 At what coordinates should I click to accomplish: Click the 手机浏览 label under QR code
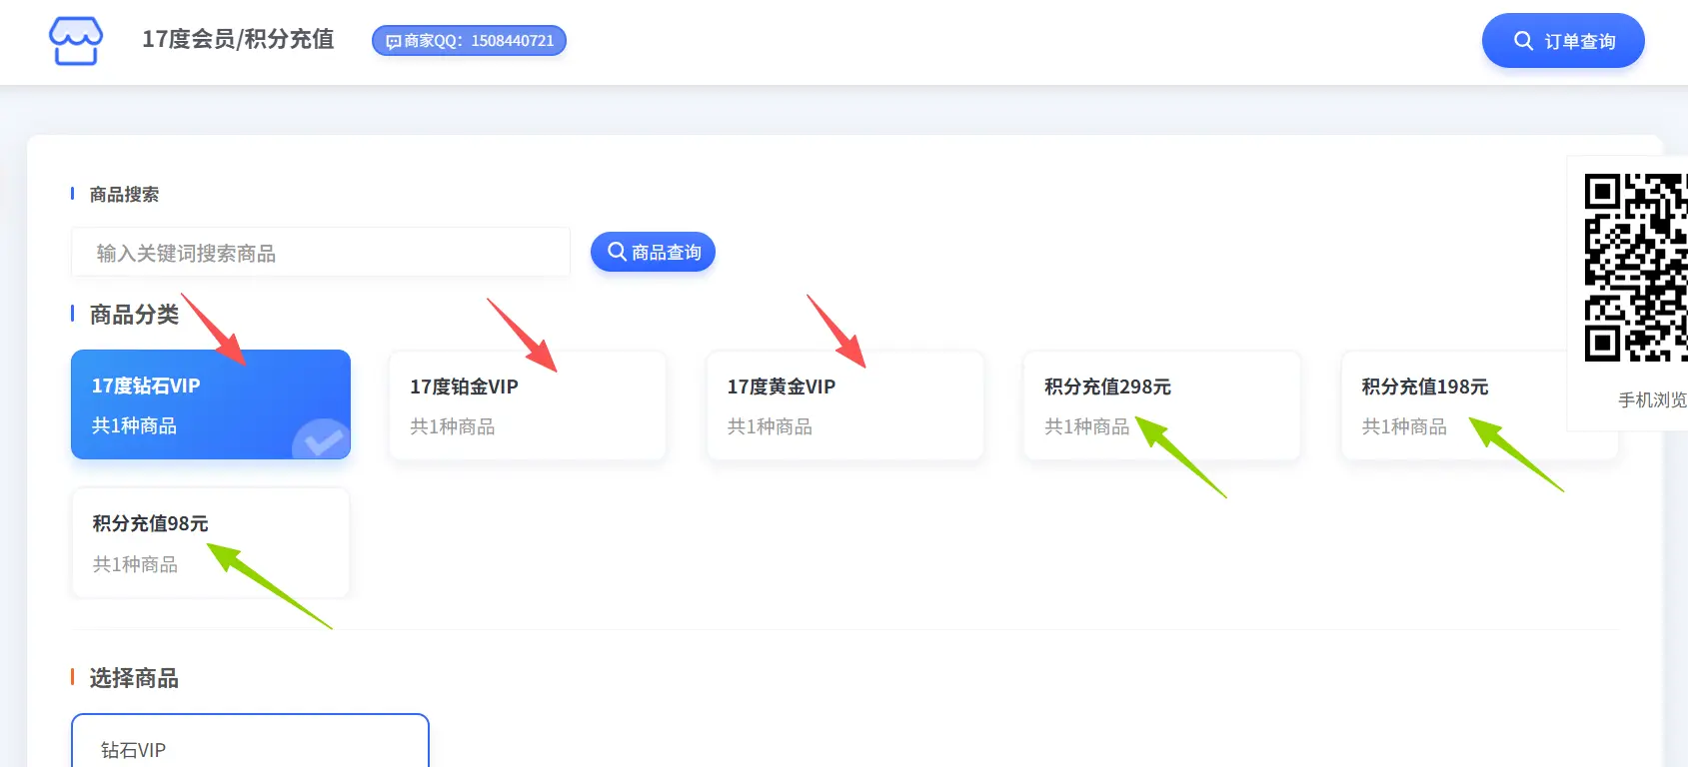click(1651, 399)
